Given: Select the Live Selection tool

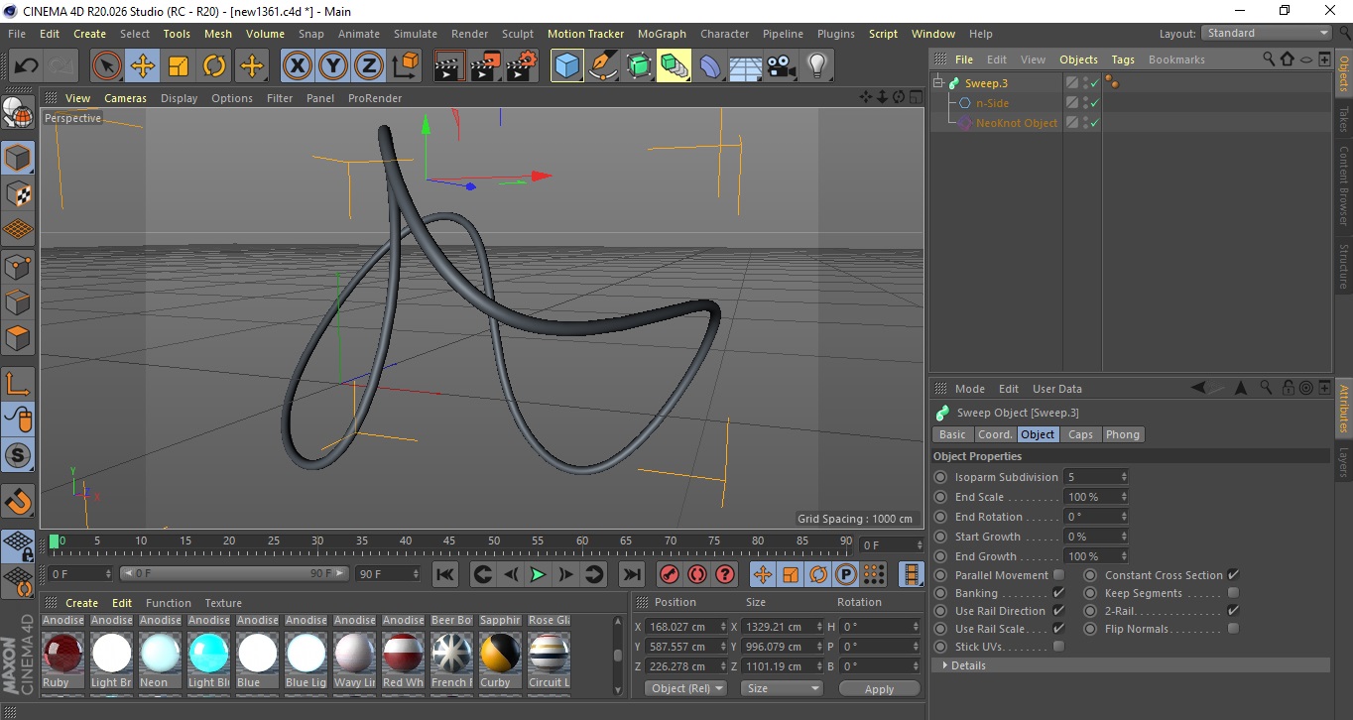Looking at the screenshot, I should pyautogui.click(x=106, y=66).
